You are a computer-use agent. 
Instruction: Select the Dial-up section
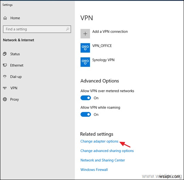coord(16,77)
